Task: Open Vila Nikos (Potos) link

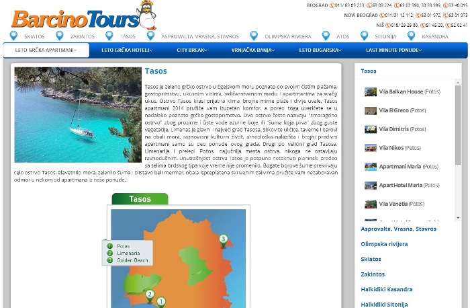Action: tap(400, 148)
